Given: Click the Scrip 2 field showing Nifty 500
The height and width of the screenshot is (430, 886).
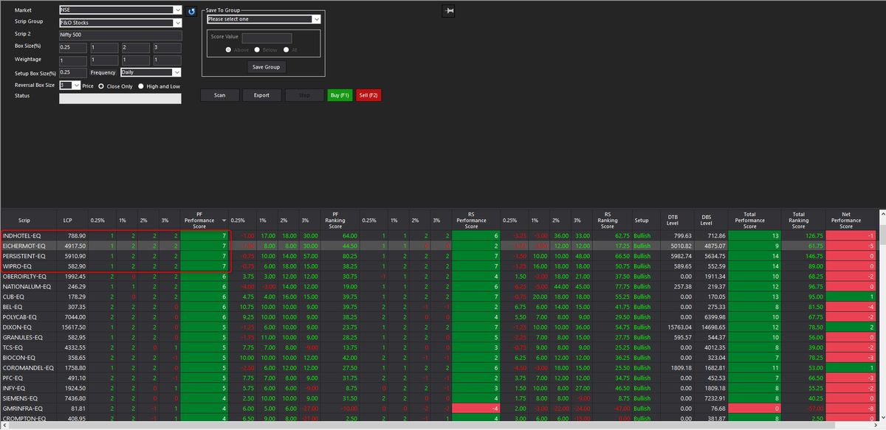Looking at the screenshot, I should (x=120, y=35).
